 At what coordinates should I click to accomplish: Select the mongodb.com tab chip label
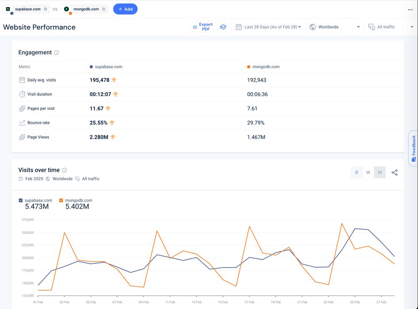tap(86, 9)
